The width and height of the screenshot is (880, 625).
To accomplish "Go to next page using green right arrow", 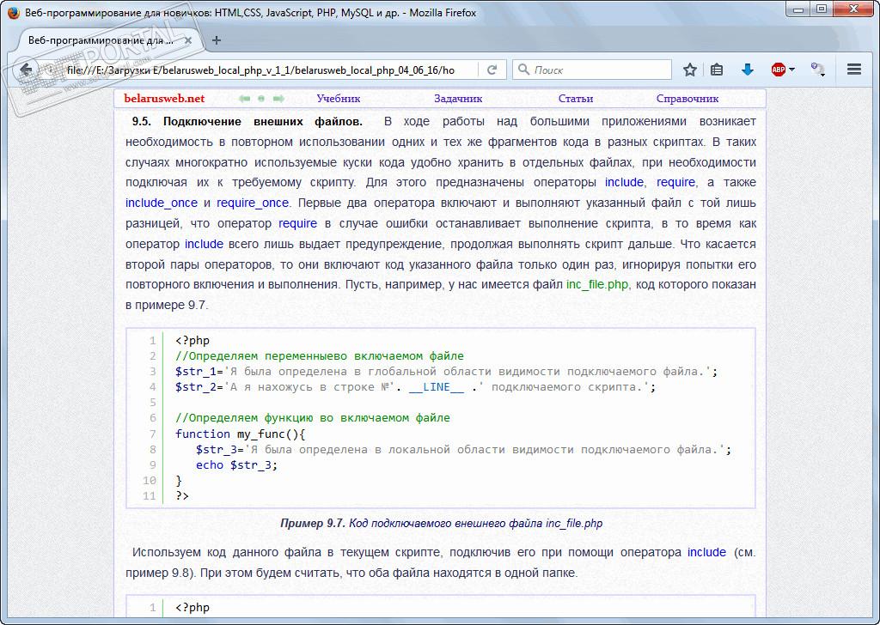I will point(278,99).
